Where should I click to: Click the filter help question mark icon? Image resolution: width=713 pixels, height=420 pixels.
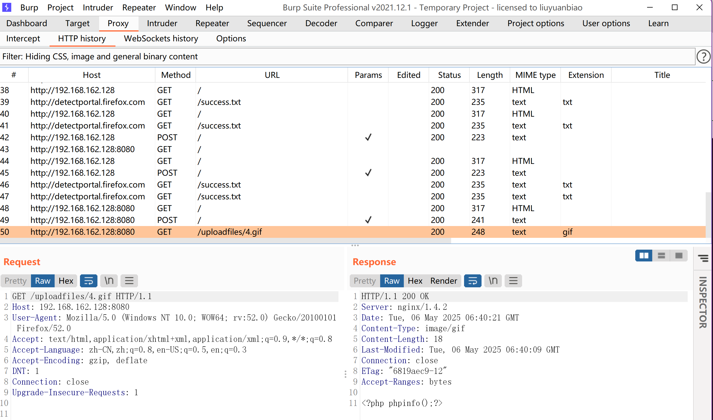pyautogui.click(x=703, y=57)
